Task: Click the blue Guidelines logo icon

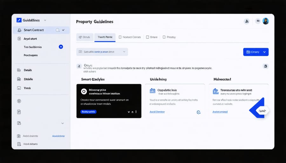Action: pos(19,20)
